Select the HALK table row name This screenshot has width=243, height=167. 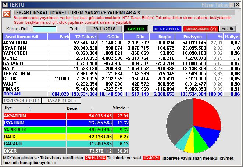coord(9,68)
